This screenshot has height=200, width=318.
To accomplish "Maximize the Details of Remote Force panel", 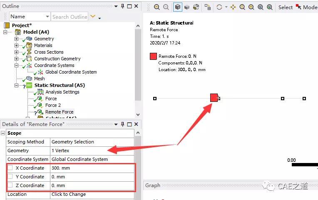I will click(x=129, y=124).
